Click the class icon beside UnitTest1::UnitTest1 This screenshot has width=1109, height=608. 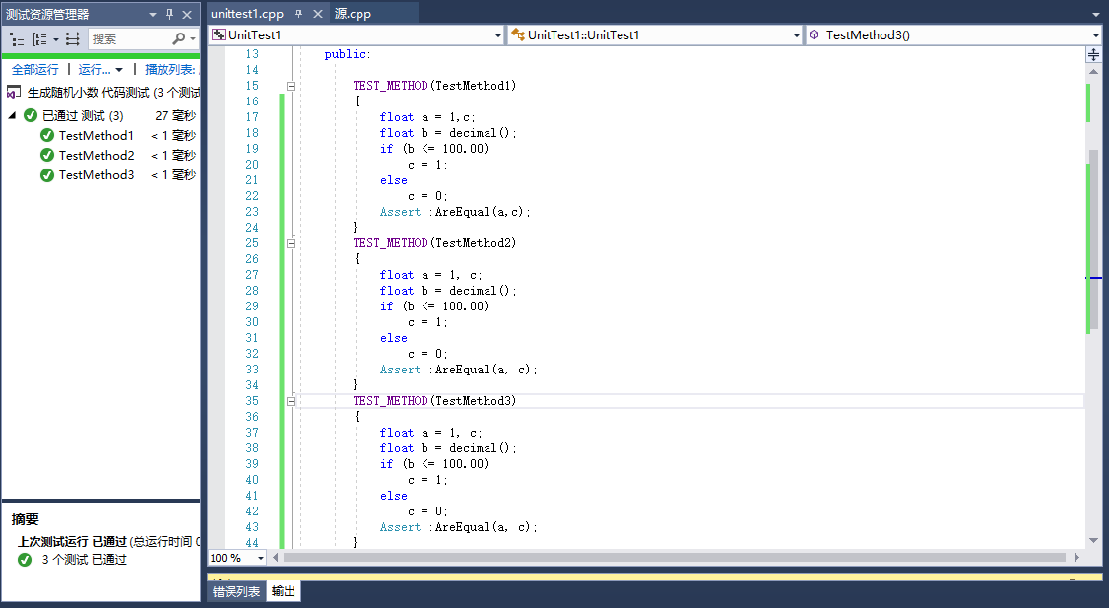[518, 34]
